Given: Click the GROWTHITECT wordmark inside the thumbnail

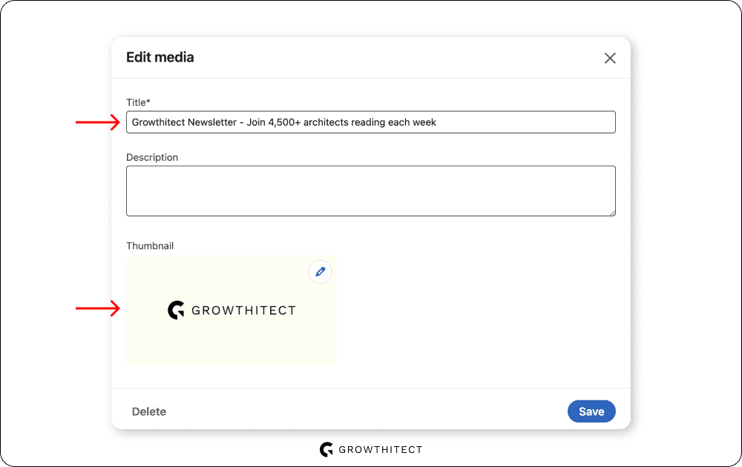Looking at the screenshot, I should (243, 311).
